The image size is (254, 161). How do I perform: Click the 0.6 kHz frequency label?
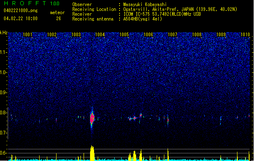[x=3, y=153]
